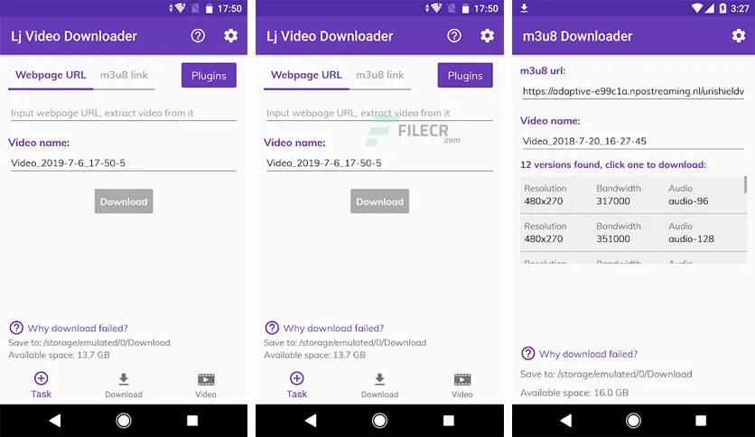Screen dimensions: 755x437
Task: Open Plugins button in middle phone
Action: coord(465,76)
